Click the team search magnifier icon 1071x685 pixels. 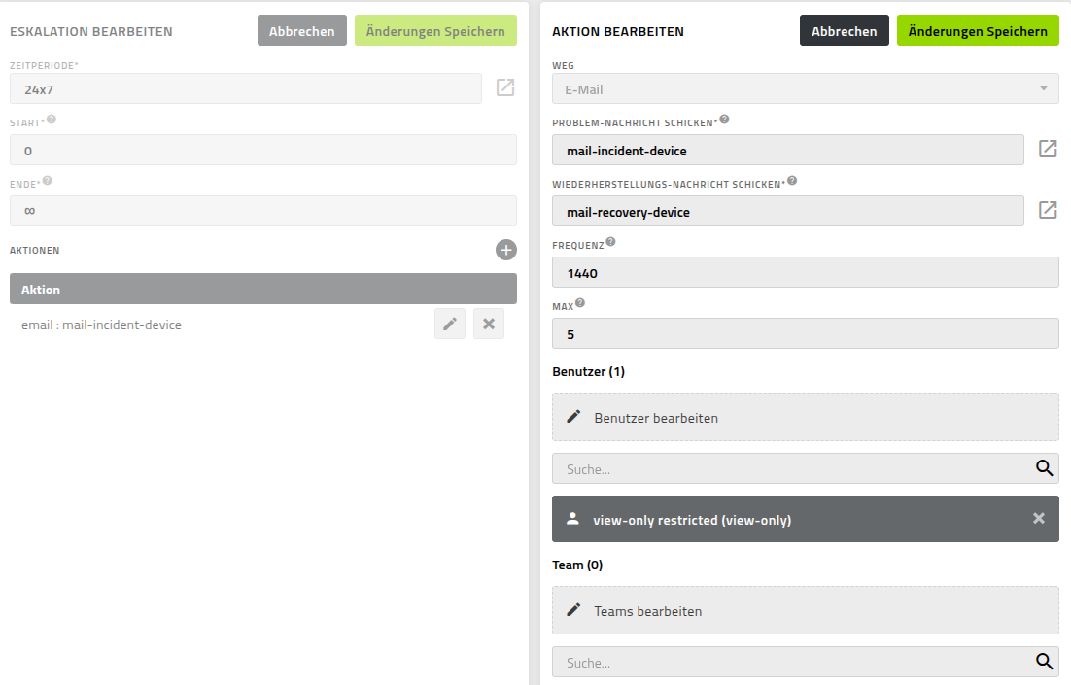(x=1044, y=662)
